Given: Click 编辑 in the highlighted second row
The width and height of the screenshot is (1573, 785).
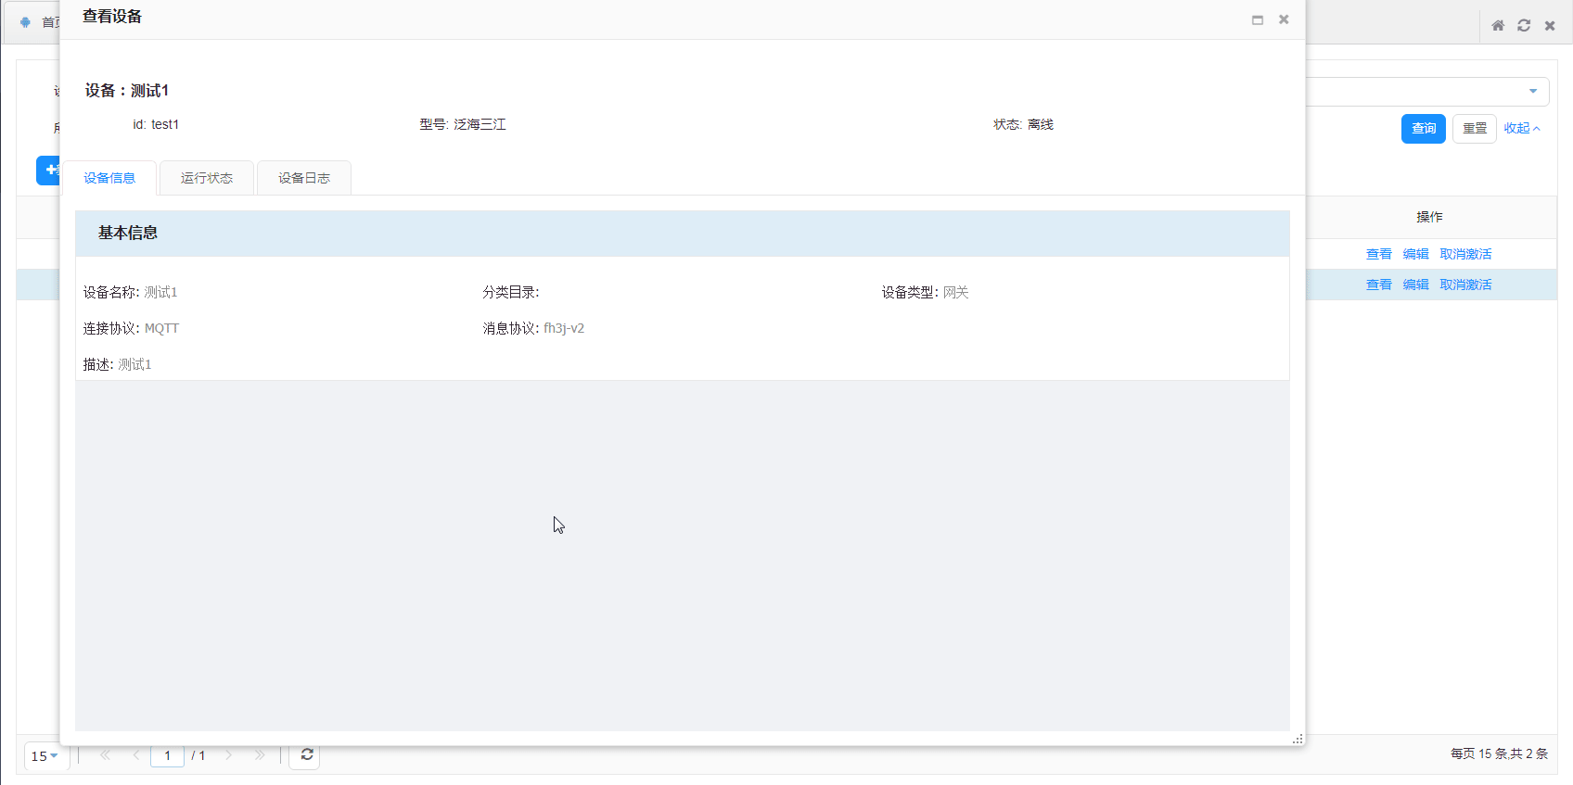Looking at the screenshot, I should (1415, 285).
